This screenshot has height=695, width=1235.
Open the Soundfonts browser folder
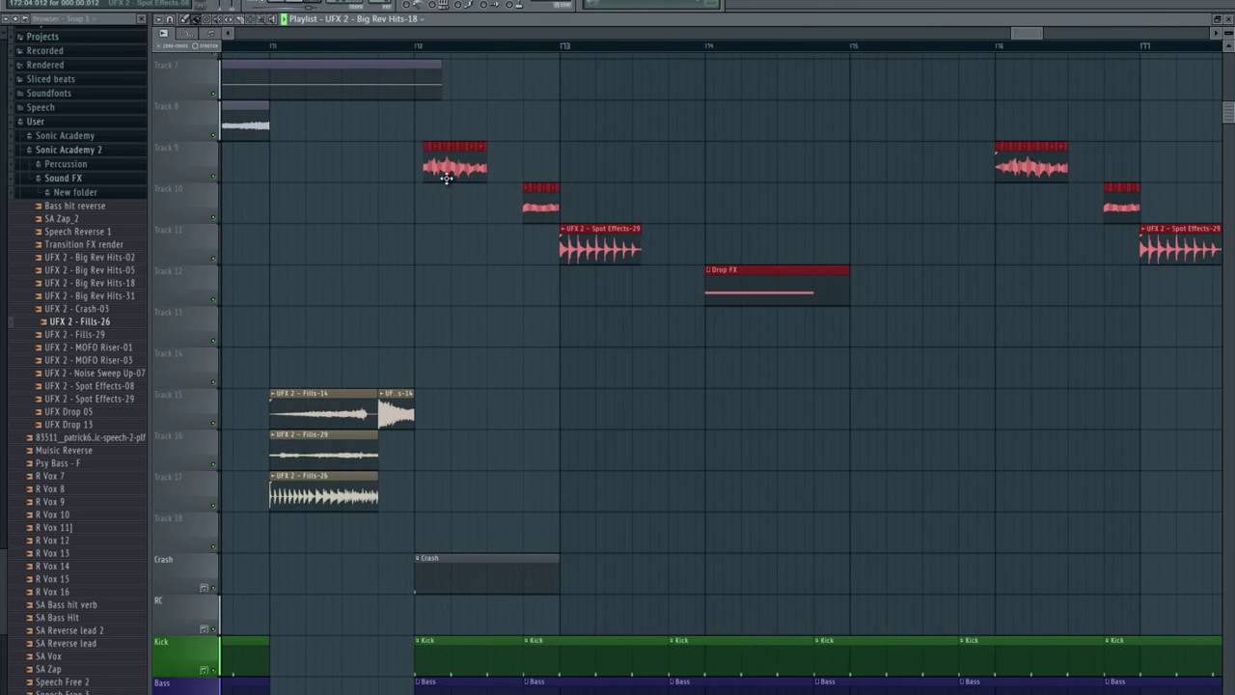coord(48,94)
